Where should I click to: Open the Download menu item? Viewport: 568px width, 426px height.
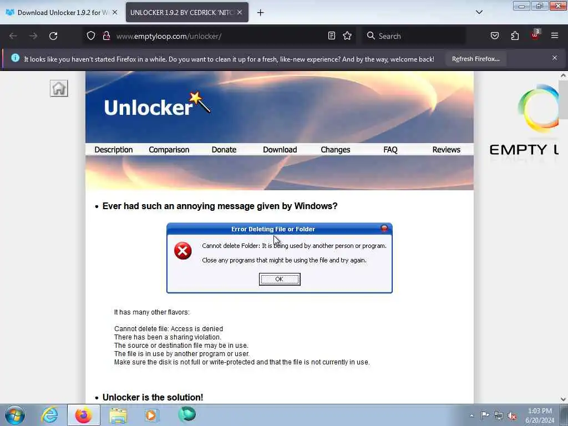(280, 150)
